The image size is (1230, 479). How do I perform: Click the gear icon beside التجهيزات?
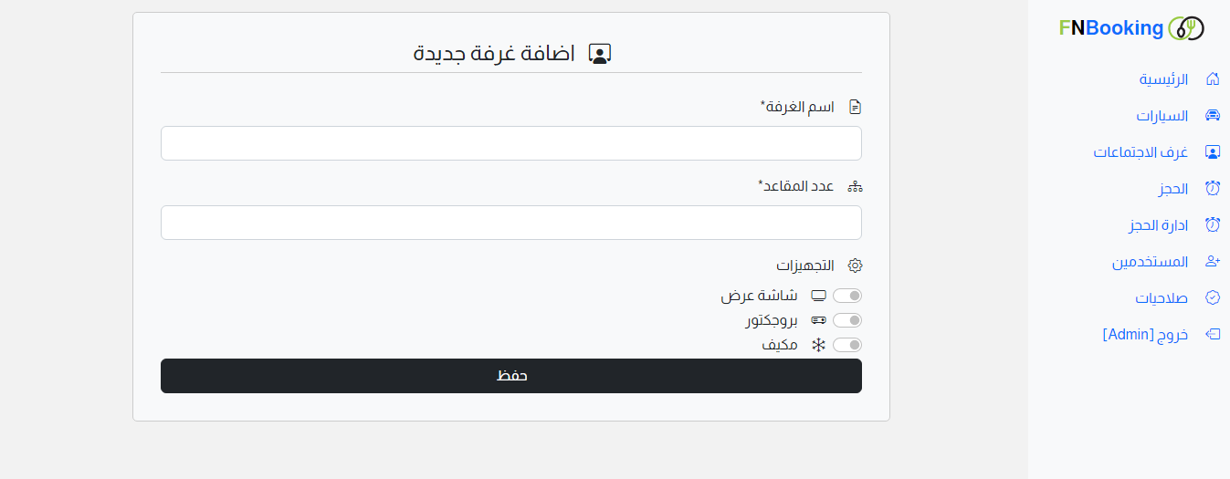(x=855, y=266)
